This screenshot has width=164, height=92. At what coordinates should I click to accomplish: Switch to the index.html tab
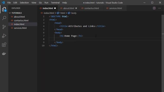(x=48, y=8)
